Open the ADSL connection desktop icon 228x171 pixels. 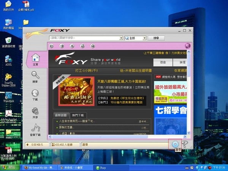pos(8,60)
